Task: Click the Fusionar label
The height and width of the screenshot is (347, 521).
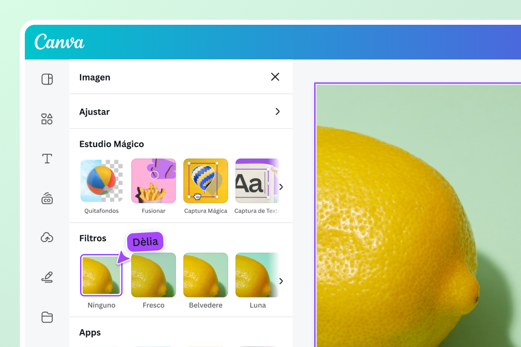Action: click(x=154, y=211)
